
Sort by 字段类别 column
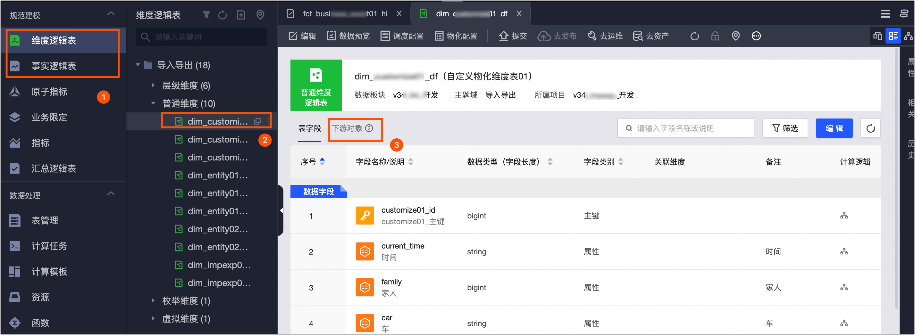(621, 162)
